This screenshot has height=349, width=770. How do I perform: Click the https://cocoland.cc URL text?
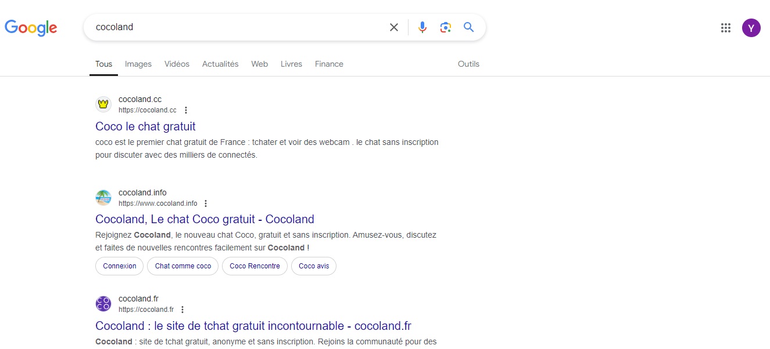pos(148,110)
